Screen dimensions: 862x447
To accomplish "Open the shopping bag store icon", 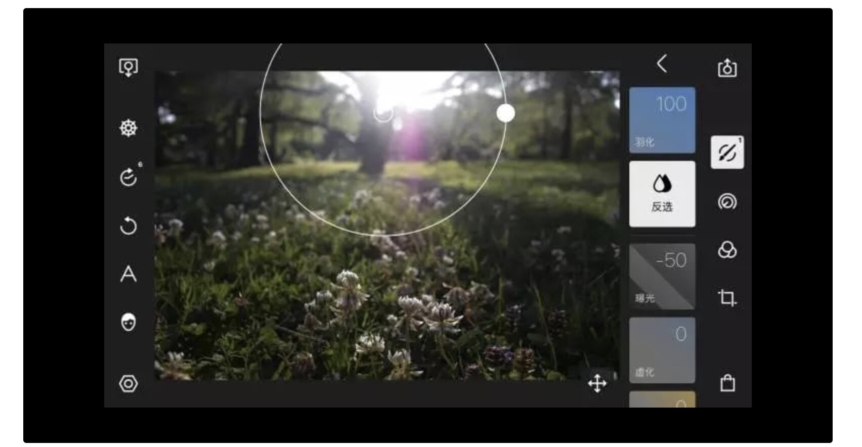I will point(727,383).
